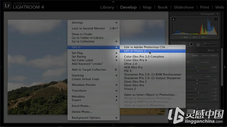Open the WB Custom preset dropdown
This screenshot has height=127, width=227.
[206, 62]
